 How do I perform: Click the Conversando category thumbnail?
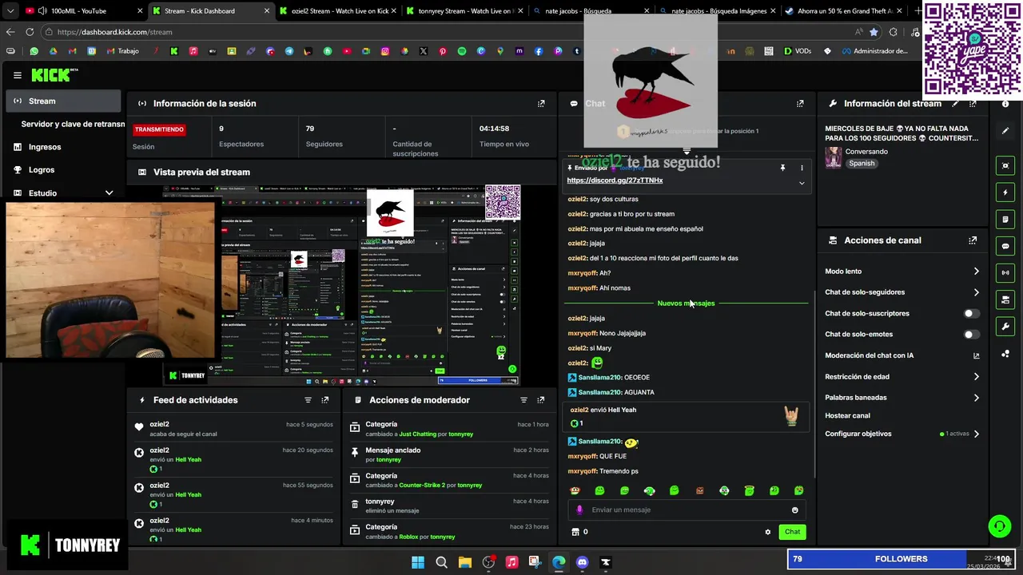coord(833,157)
